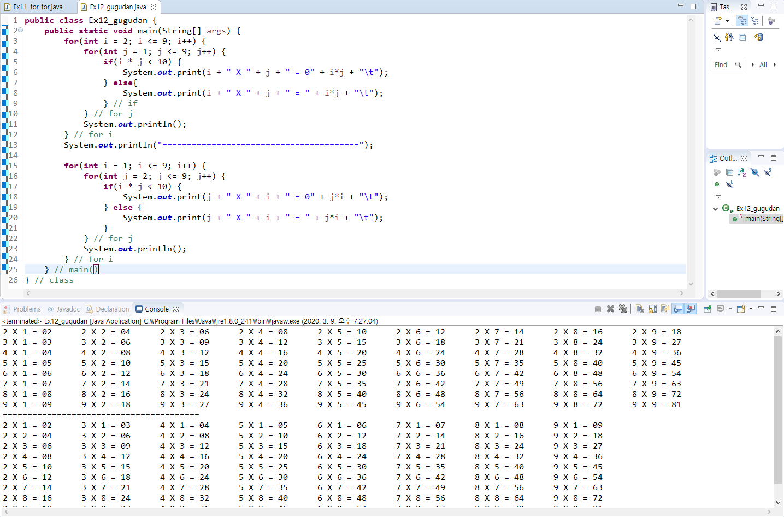Image resolution: width=784 pixels, height=517 pixels.
Task: Collapse Ex12_gugudan node in Outline
Action: (x=715, y=208)
